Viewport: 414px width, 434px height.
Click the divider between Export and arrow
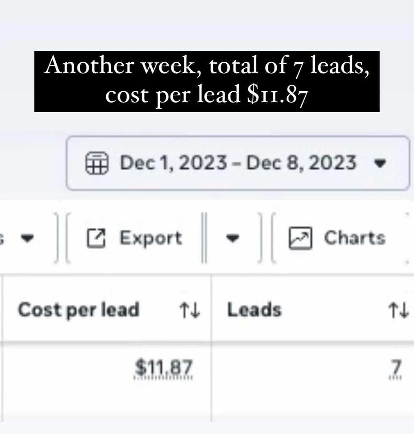(204, 238)
